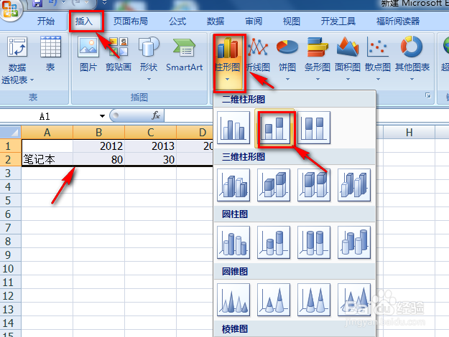Image resolution: width=449 pixels, height=337 pixels.
Task: Click cell containing 笔记本
Action: click(47, 159)
